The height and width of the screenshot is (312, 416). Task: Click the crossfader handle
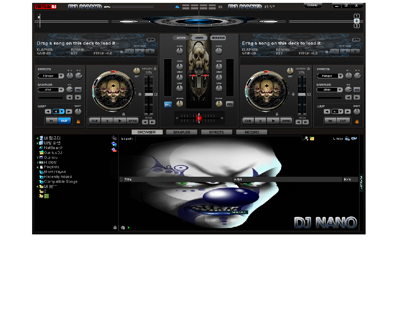199,118
